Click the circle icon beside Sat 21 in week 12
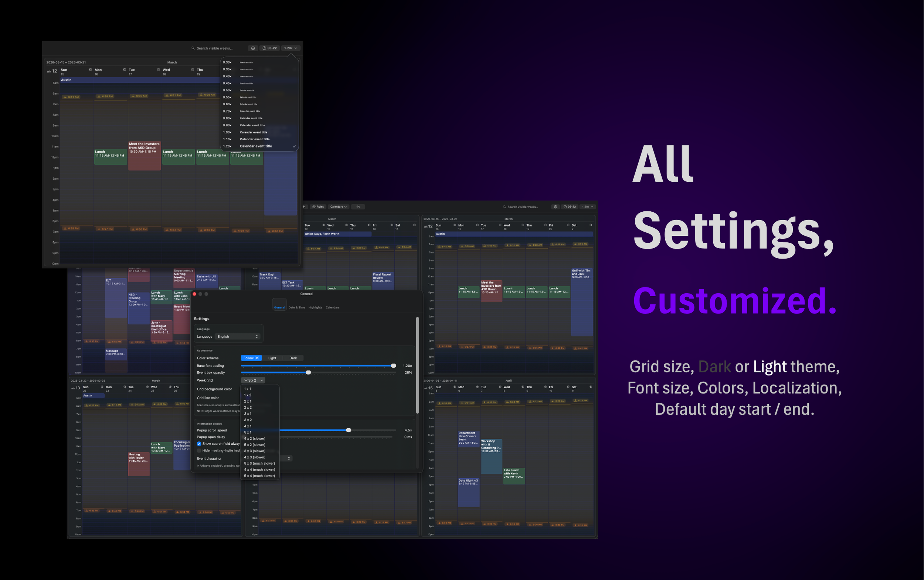 click(591, 225)
